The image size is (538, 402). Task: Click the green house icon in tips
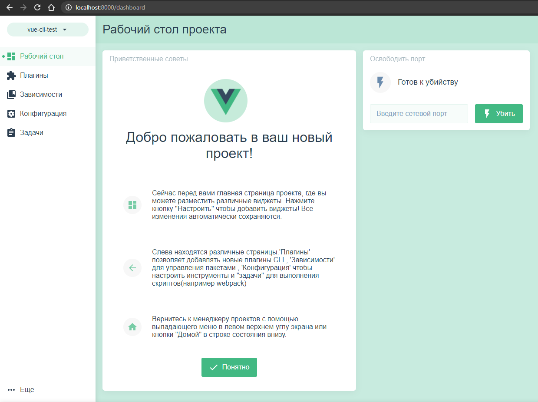pos(132,327)
